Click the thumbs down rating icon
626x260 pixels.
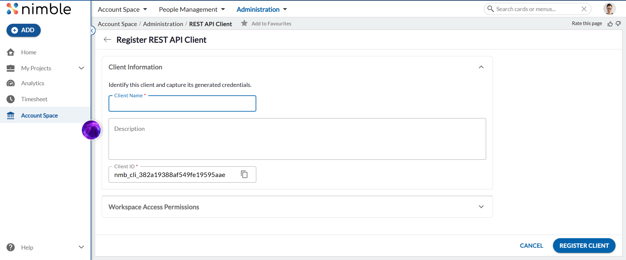pyautogui.click(x=618, y=23)
